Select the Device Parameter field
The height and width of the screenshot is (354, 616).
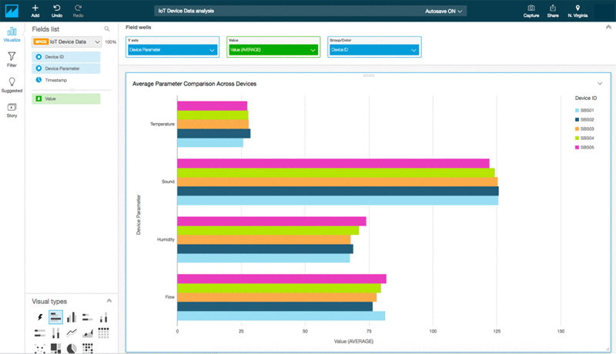tap(66, 68)
